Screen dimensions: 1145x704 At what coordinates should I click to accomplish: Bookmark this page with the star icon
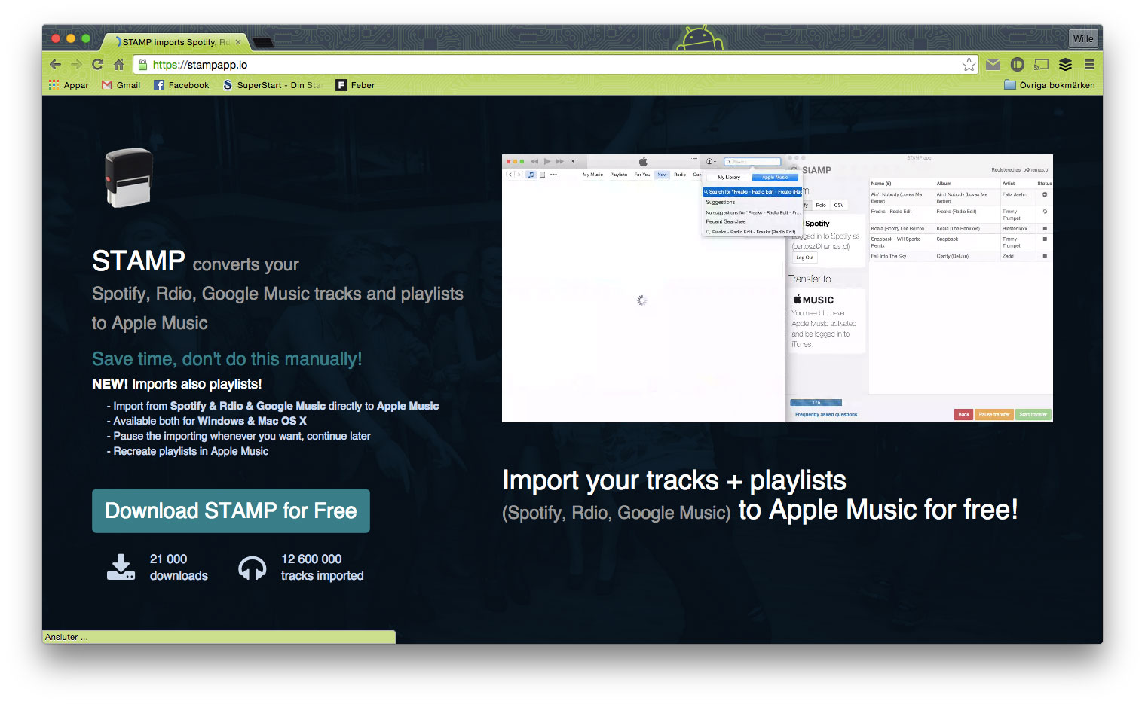969,65
